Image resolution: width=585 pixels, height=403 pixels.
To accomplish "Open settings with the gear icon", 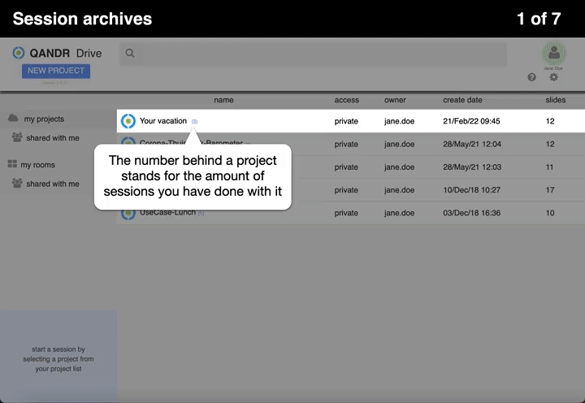I will point(553,77).
